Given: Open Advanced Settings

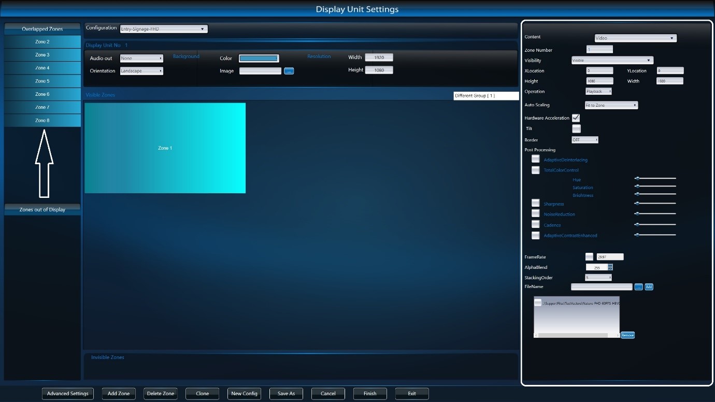Looking at the screenshot, I should (x=68, y=394).
